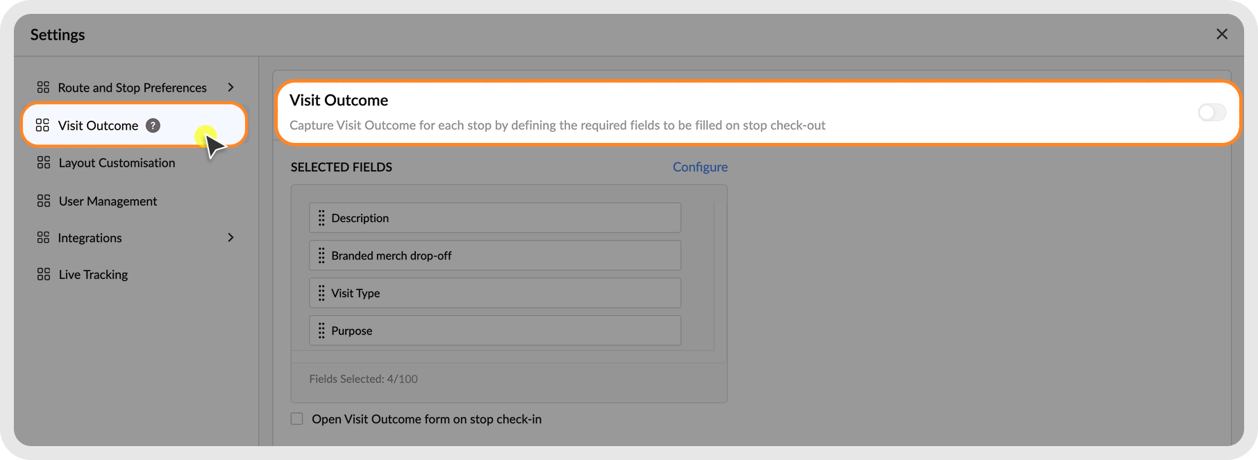This screenshot has width=1258, height=460.
Task: Go to User Management settings
Action: [108, 201]
